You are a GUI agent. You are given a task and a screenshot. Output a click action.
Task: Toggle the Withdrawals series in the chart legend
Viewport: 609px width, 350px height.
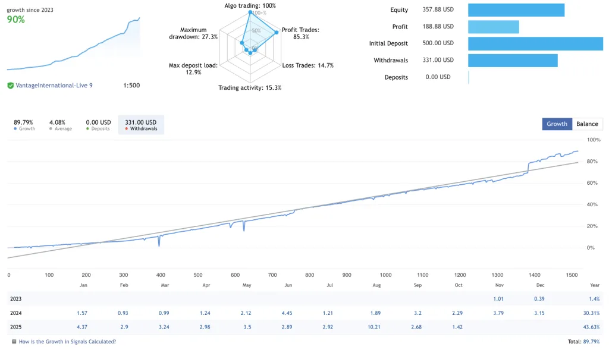click(141, 125)
